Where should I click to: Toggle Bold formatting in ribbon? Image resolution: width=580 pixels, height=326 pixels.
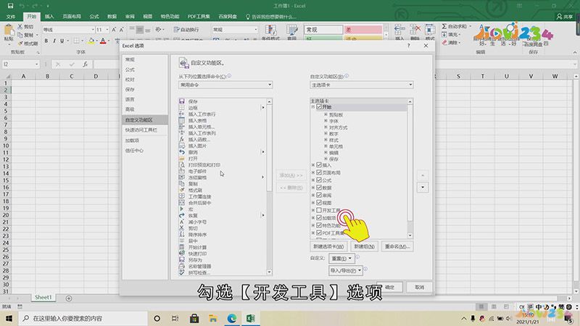(46, 41)
